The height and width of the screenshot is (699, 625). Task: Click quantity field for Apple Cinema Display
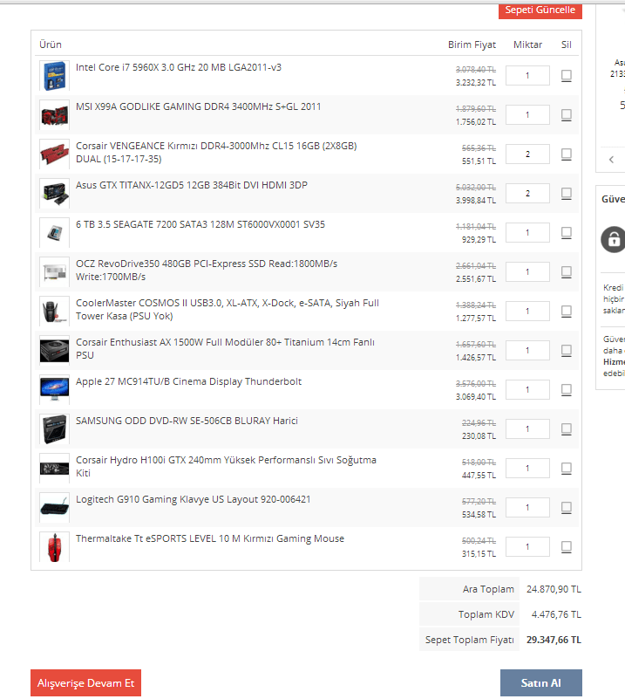[x=527, y=389]
